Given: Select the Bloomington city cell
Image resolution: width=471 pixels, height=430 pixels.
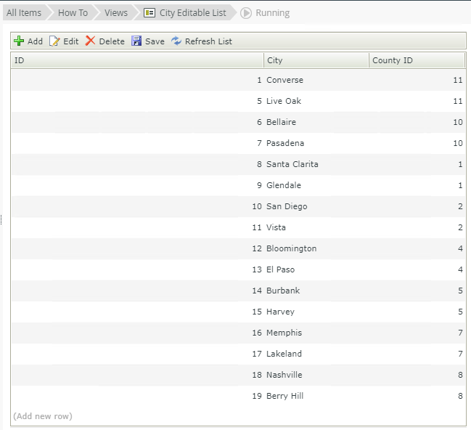Looking at the screenshot, I should click(291, 248).
